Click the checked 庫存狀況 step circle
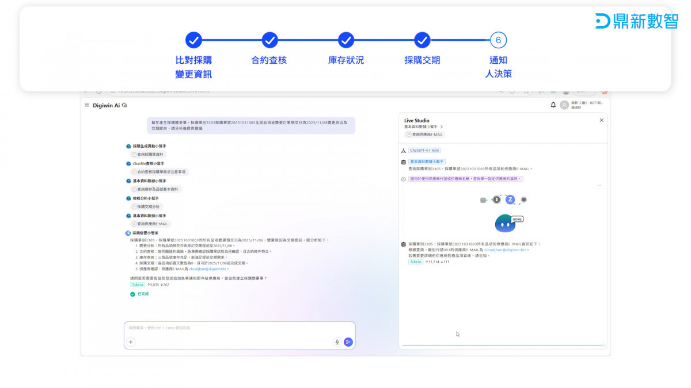Viewport: 691px width, 388px height. click(345, 40)
